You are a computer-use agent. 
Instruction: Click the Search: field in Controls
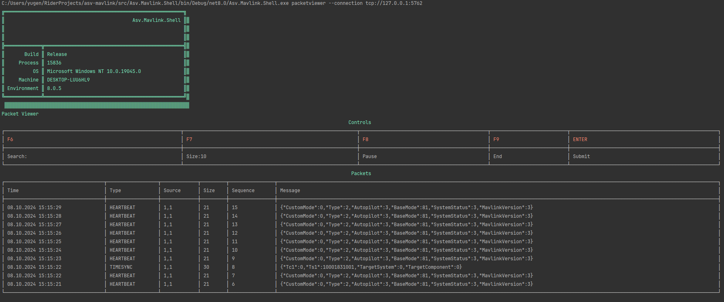[x=17, y=156]
